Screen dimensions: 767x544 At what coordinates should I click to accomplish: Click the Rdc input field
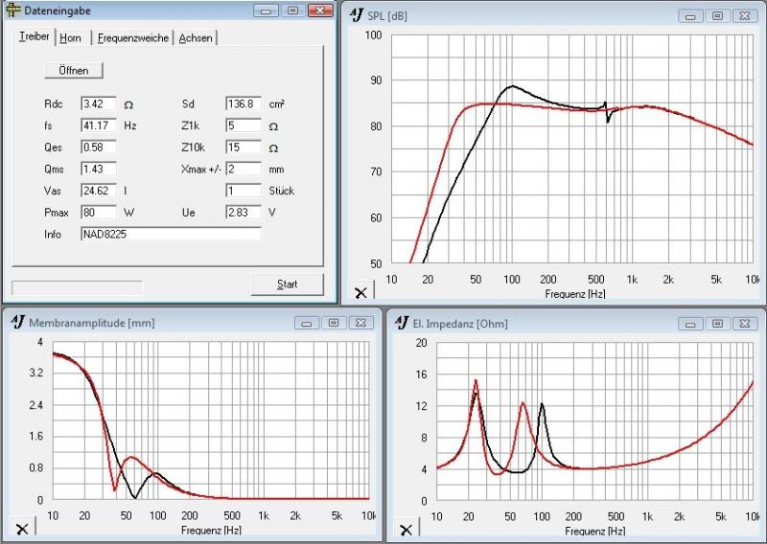[x=99, y=103]
